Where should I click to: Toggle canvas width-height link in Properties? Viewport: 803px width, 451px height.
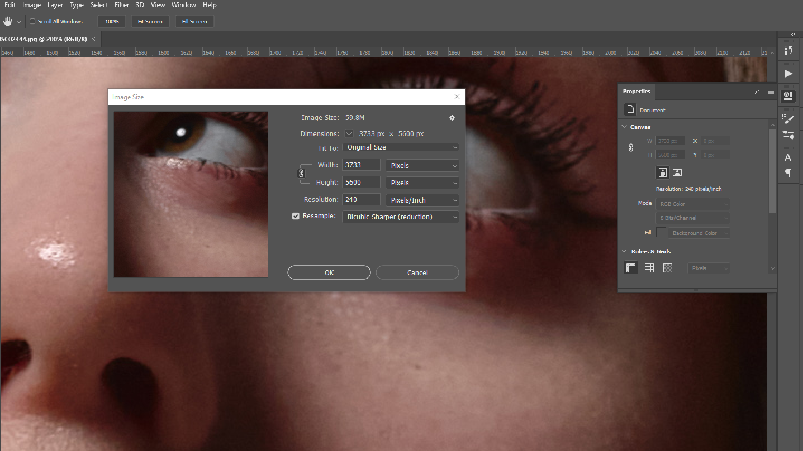631,148
